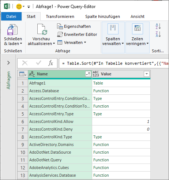The width and height of the screenshot is (169, 180).
Task: Expand the Schließen & laden dropdown arrow
Action: coord(21,44)
